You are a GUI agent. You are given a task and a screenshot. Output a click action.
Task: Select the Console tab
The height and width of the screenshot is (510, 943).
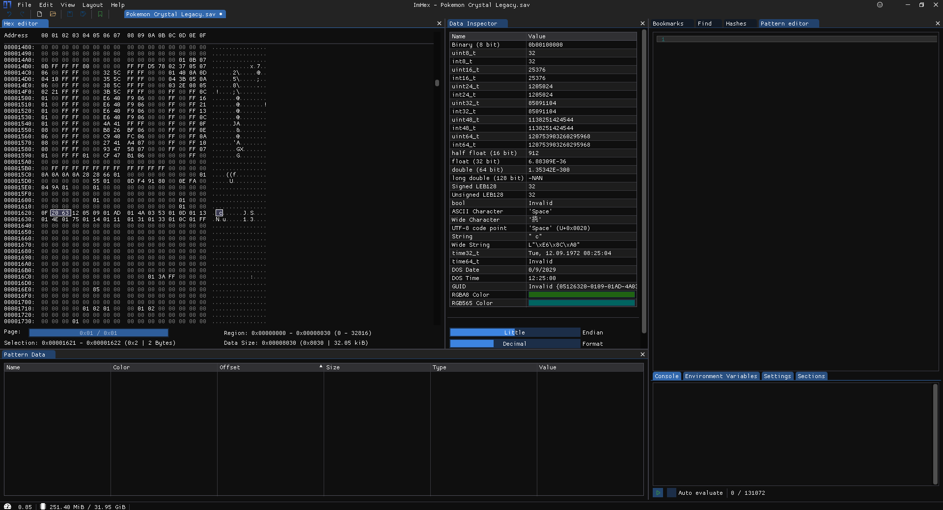666,376
